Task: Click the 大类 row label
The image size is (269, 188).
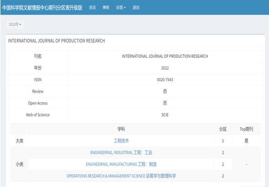Action: (x=20, y=141)
